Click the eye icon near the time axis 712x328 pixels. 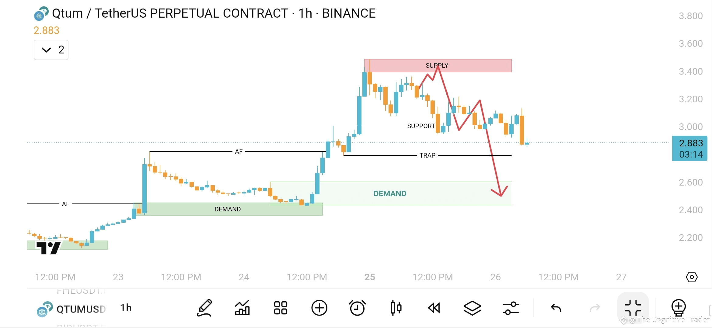692,277
